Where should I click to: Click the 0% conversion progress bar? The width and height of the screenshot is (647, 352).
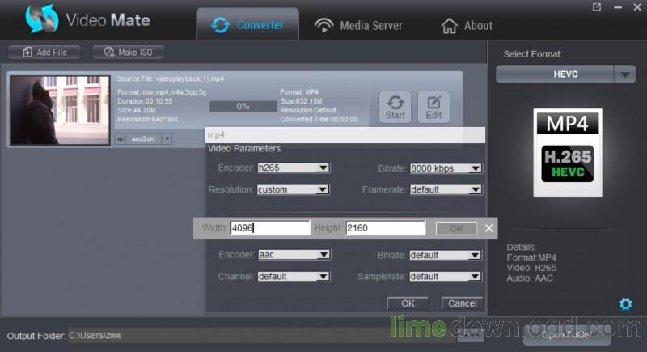point(243,106)
